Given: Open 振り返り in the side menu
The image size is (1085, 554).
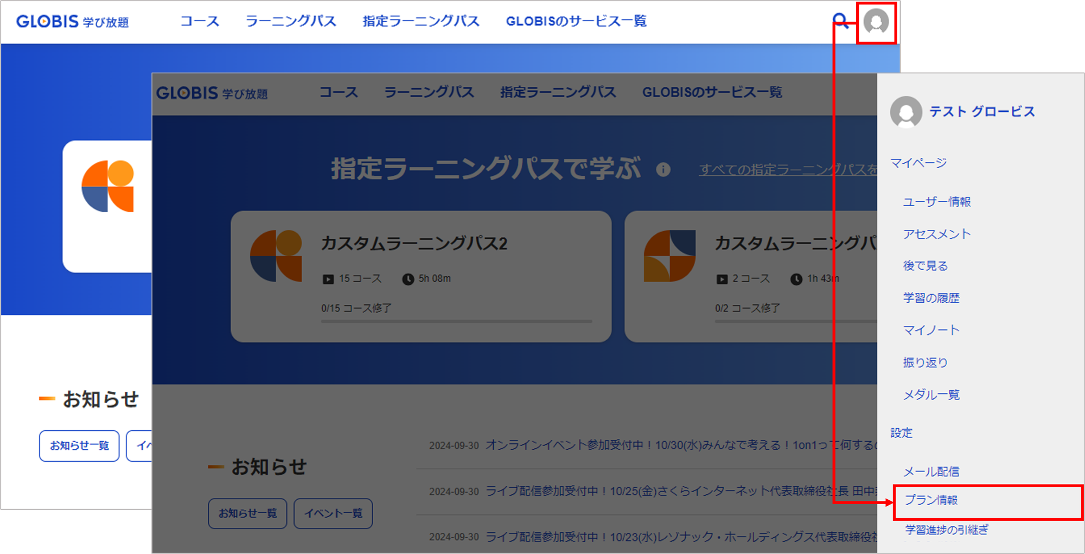Looking at the screenshot, I should click(926, 362).
